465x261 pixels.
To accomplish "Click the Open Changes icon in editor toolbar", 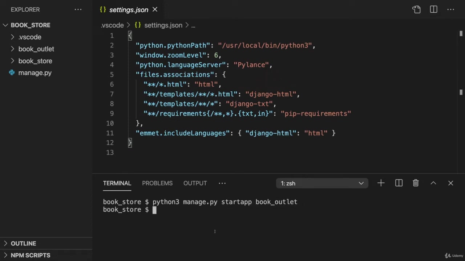I will [x=416, y=10].
